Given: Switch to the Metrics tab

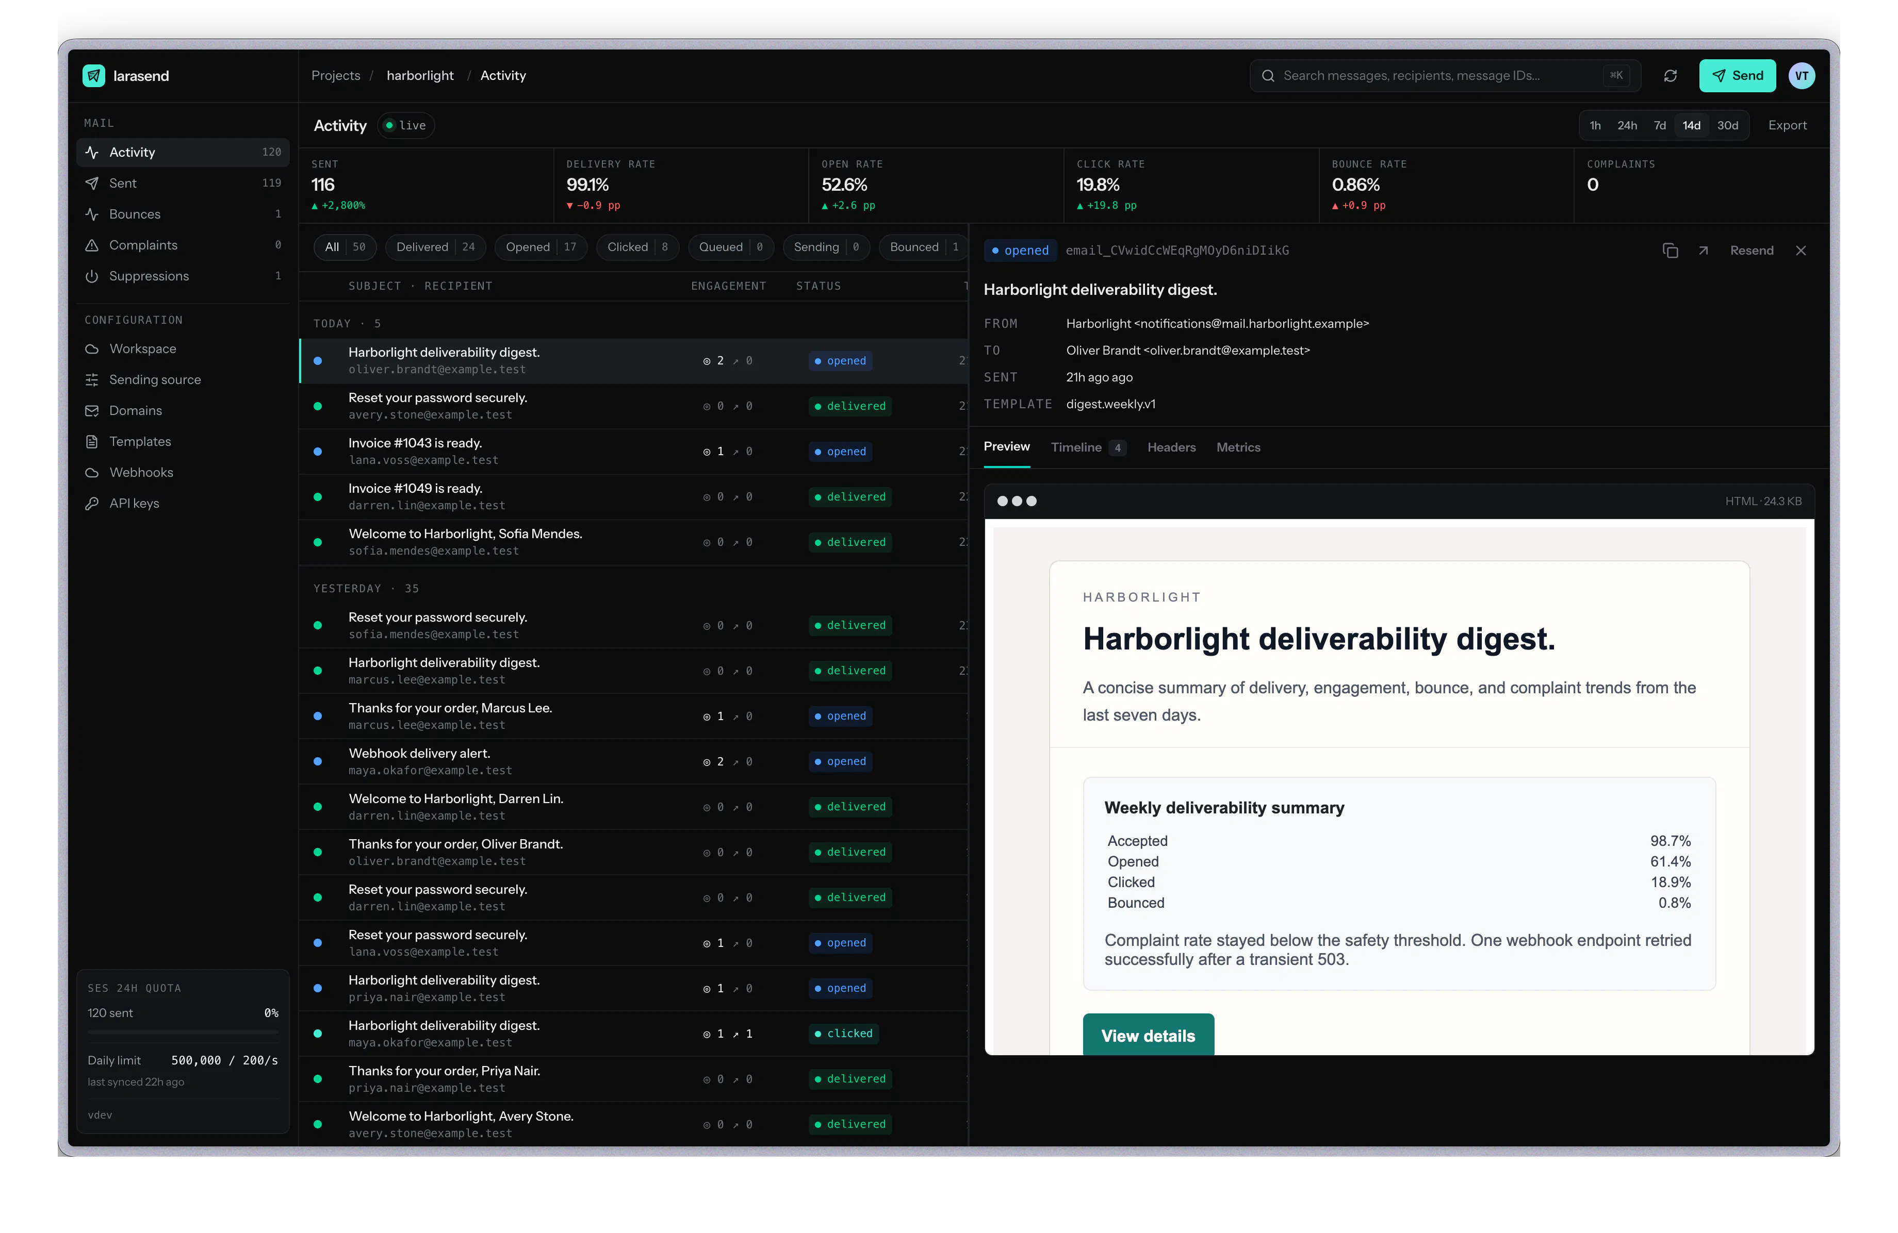Looking at the screenshot, I should (1238, 447).
